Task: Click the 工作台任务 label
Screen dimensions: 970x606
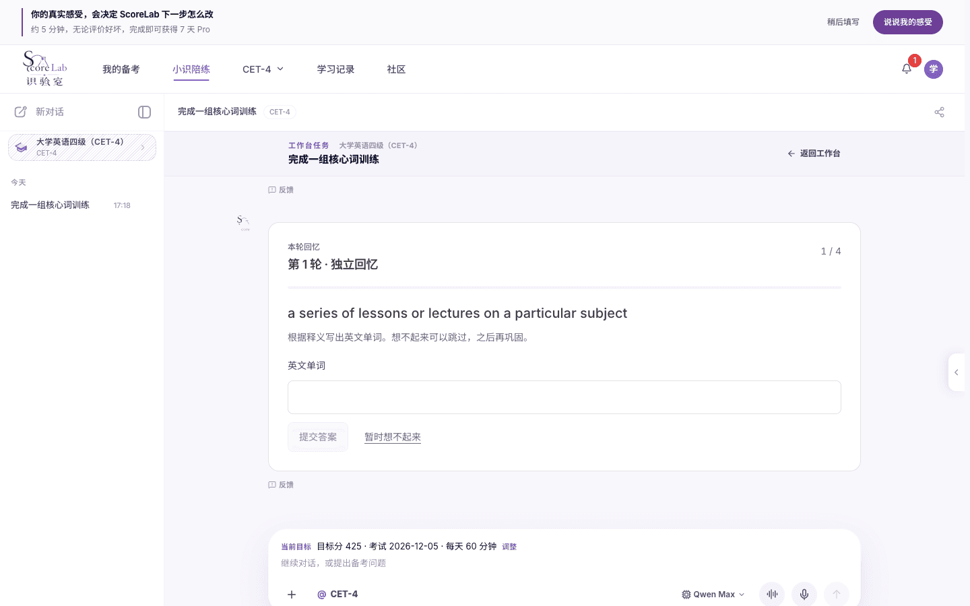Action: coord(309,145)
